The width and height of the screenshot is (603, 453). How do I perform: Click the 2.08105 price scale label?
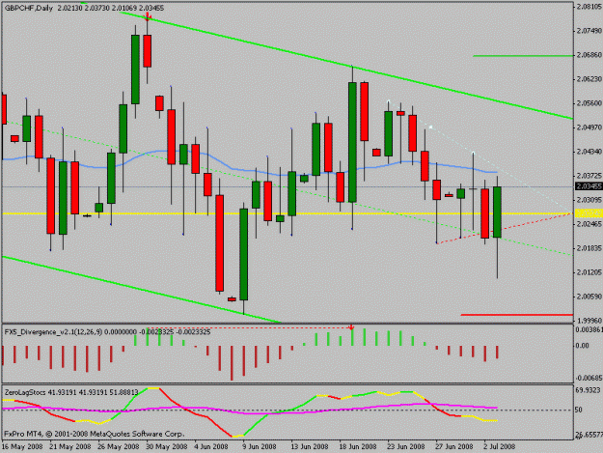pyautogui.click(x=589, y=7)
